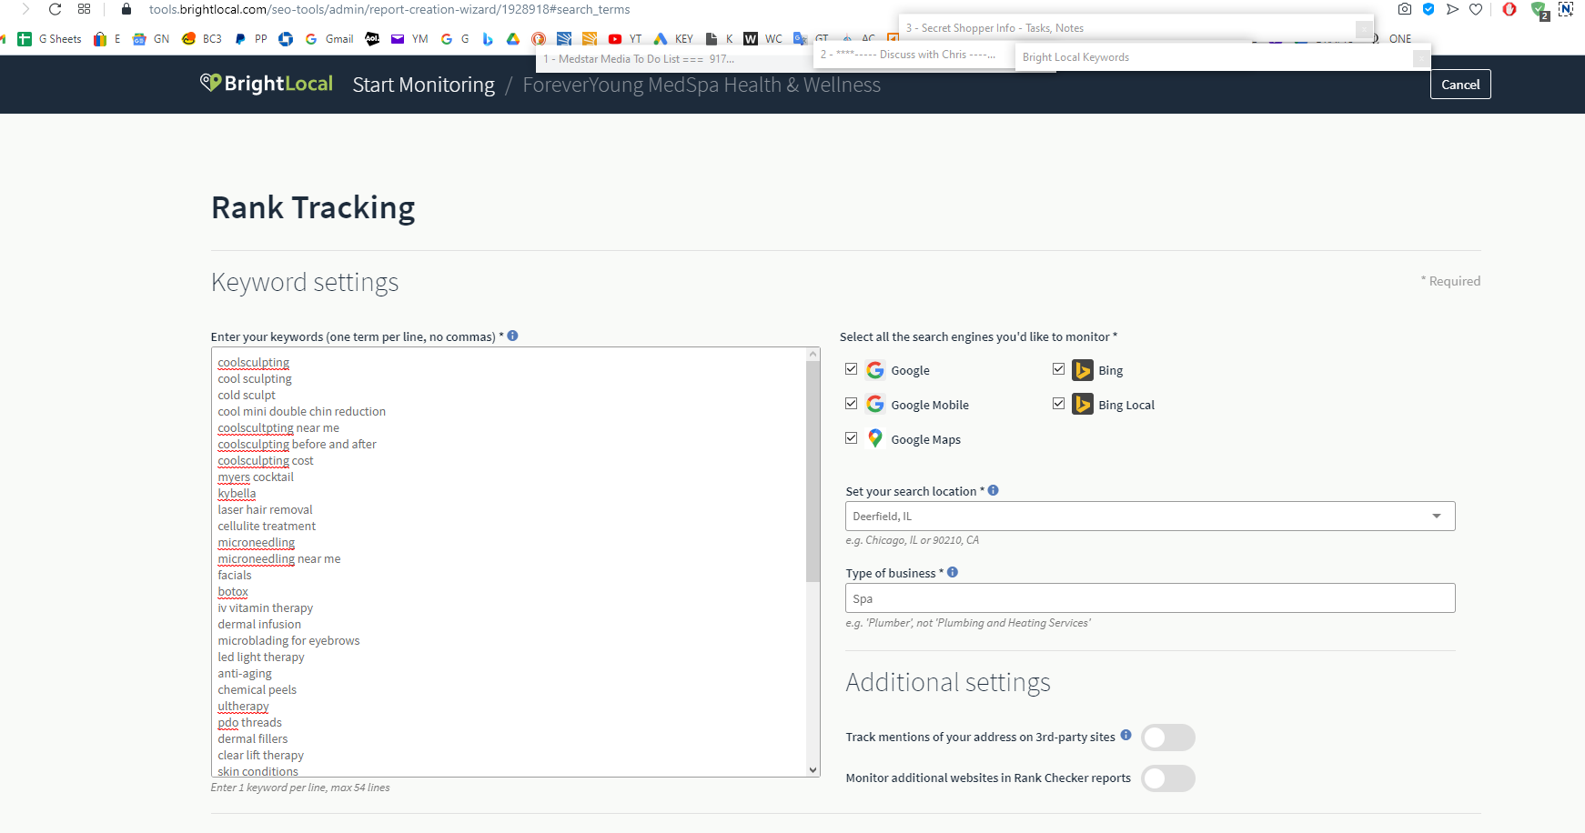Click info icon beside Set your search location
The height and width of the screenshot is (833, 1585).
click(994, 490)
